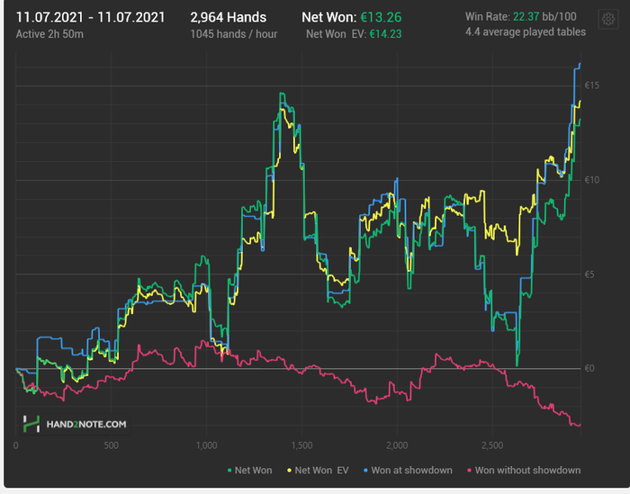Image resolution: width=630 pixels, height=494 pixels.
Task: Click the Net Won €13.26 value
Action: click(381, 17)
